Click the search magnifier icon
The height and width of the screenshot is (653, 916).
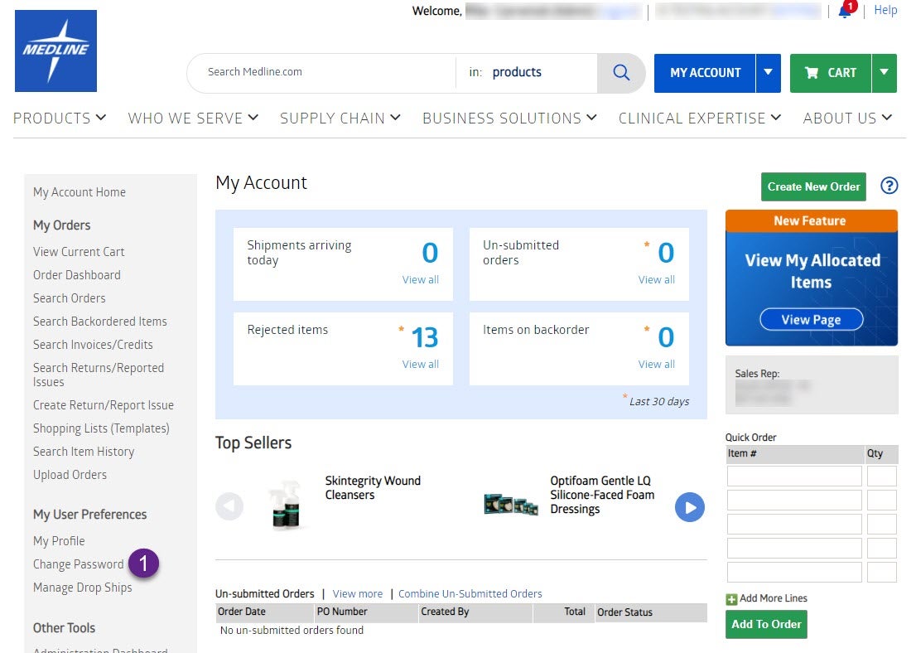pyautogui.click(x=621, y=73)
